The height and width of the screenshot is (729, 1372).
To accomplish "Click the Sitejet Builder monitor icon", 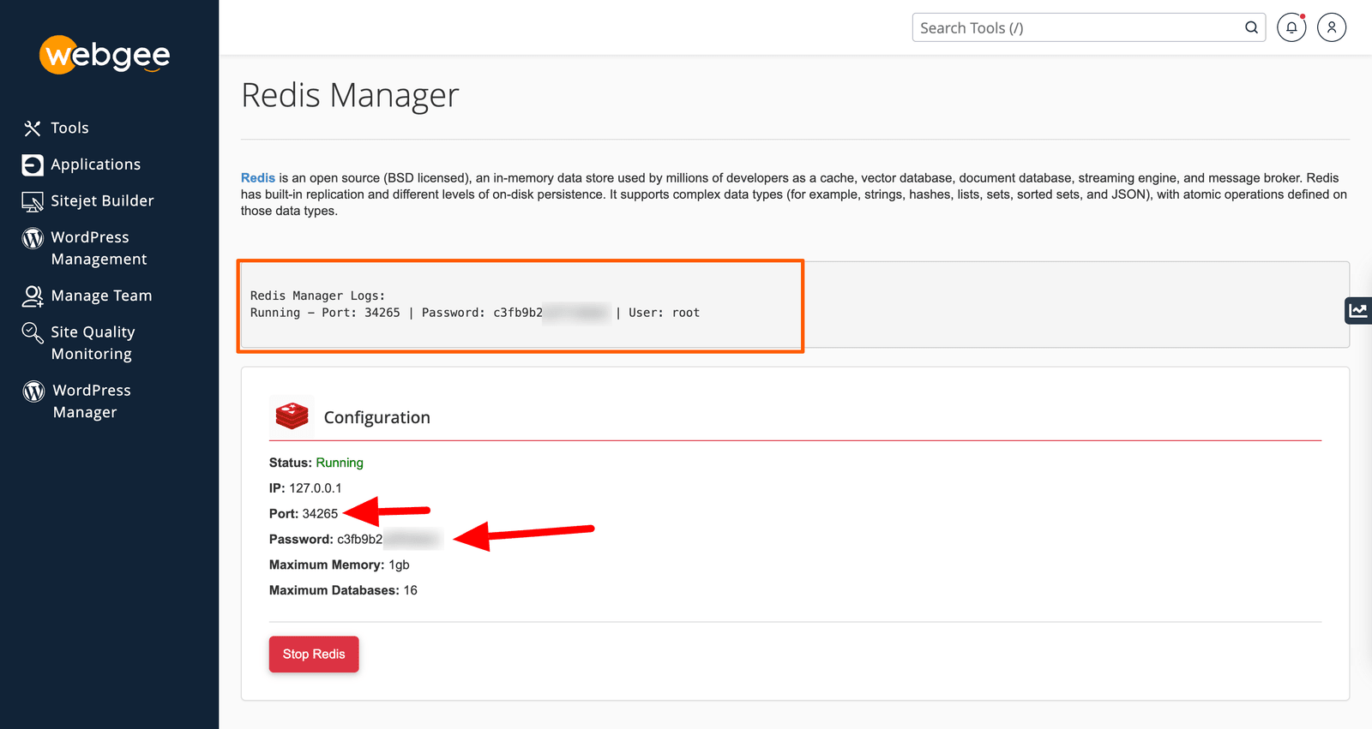I will pyautogui.click(x=33, y=201).
